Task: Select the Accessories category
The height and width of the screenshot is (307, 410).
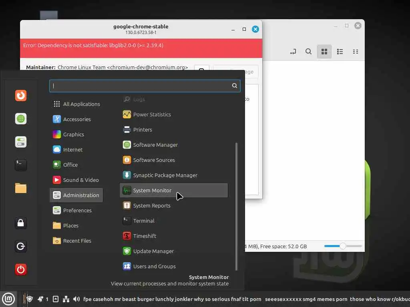Action: [x=76, y=119]
